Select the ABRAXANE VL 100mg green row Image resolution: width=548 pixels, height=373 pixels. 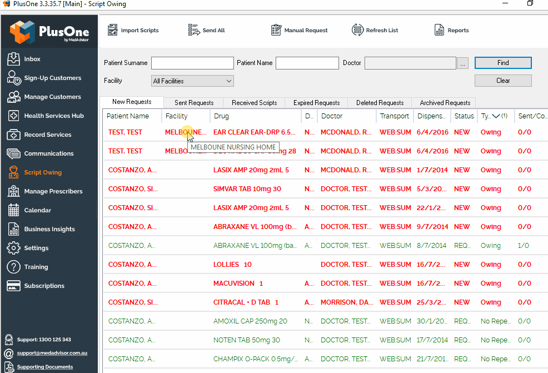pos(325,245)
